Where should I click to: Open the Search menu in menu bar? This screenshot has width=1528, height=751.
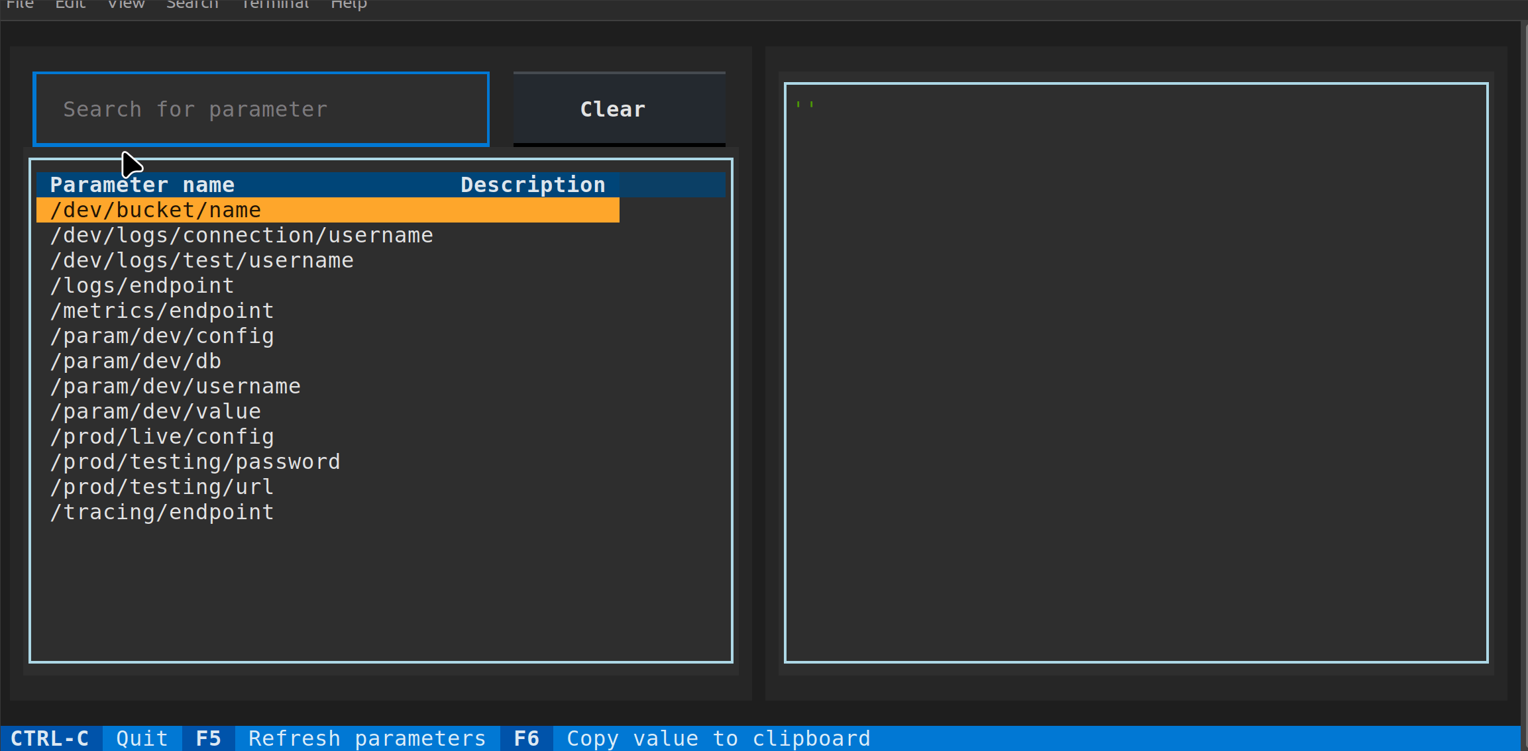(x=192, y=5)
